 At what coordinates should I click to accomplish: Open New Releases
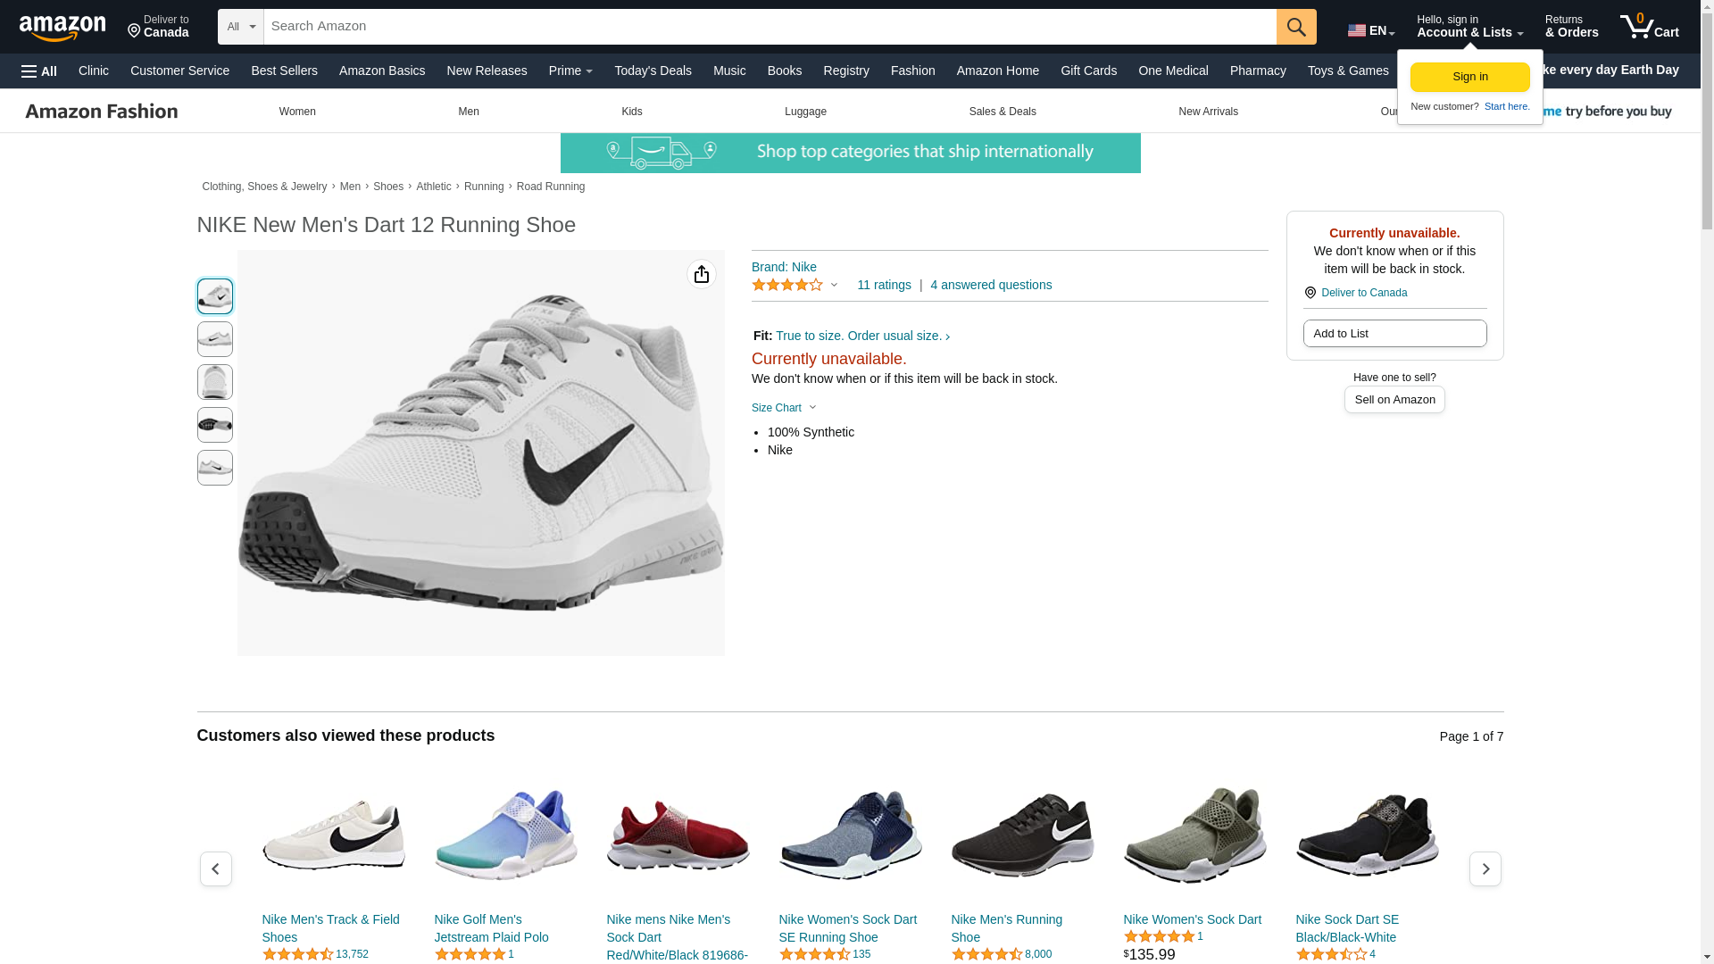487,71
